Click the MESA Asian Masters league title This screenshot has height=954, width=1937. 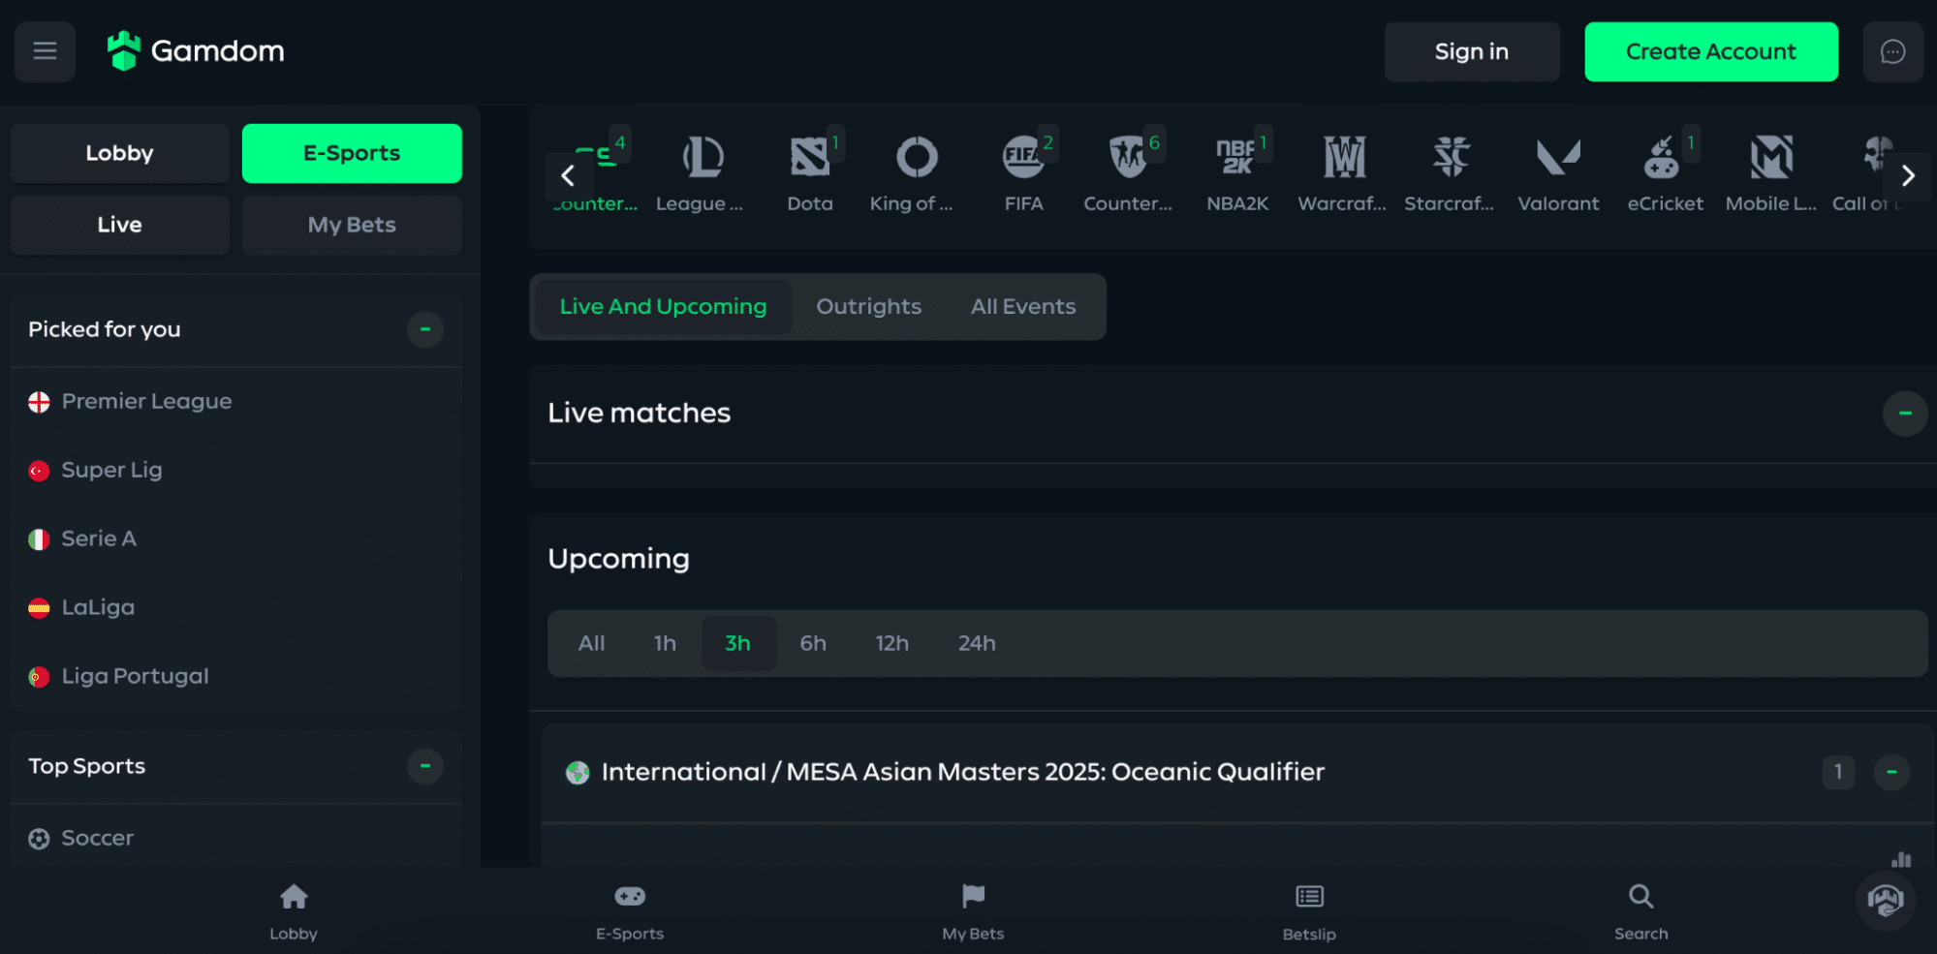click(963, 772)
